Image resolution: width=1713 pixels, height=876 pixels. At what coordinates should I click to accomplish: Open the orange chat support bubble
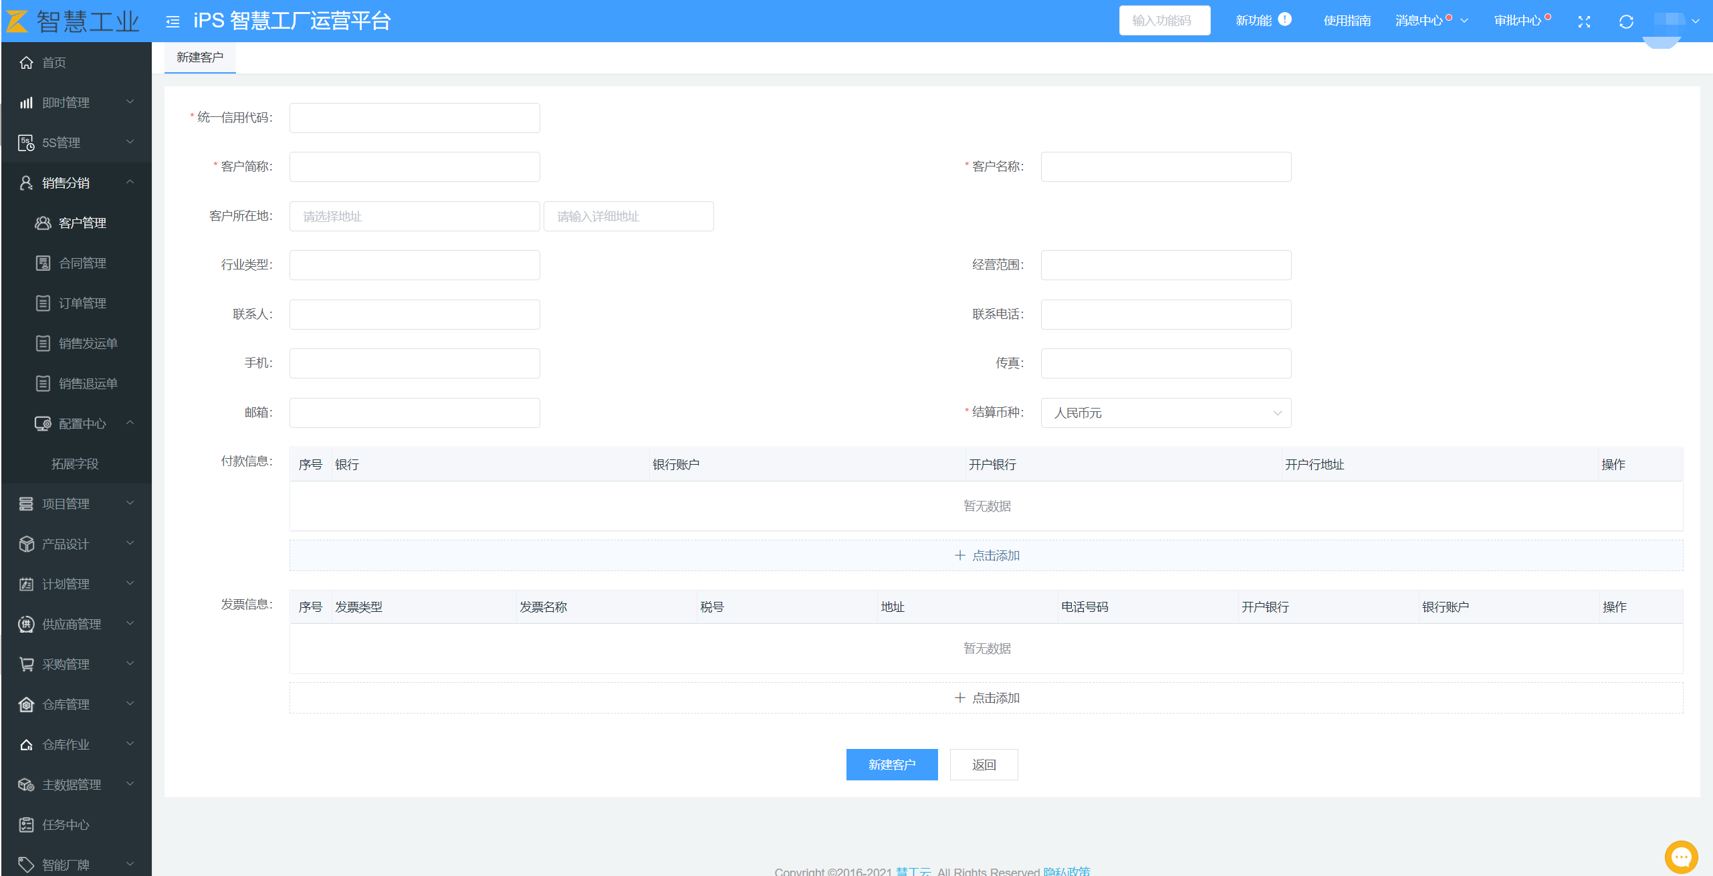1681,857
